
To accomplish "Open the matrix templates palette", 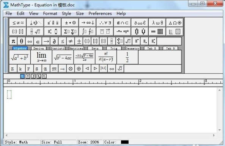I will [157, 31].
